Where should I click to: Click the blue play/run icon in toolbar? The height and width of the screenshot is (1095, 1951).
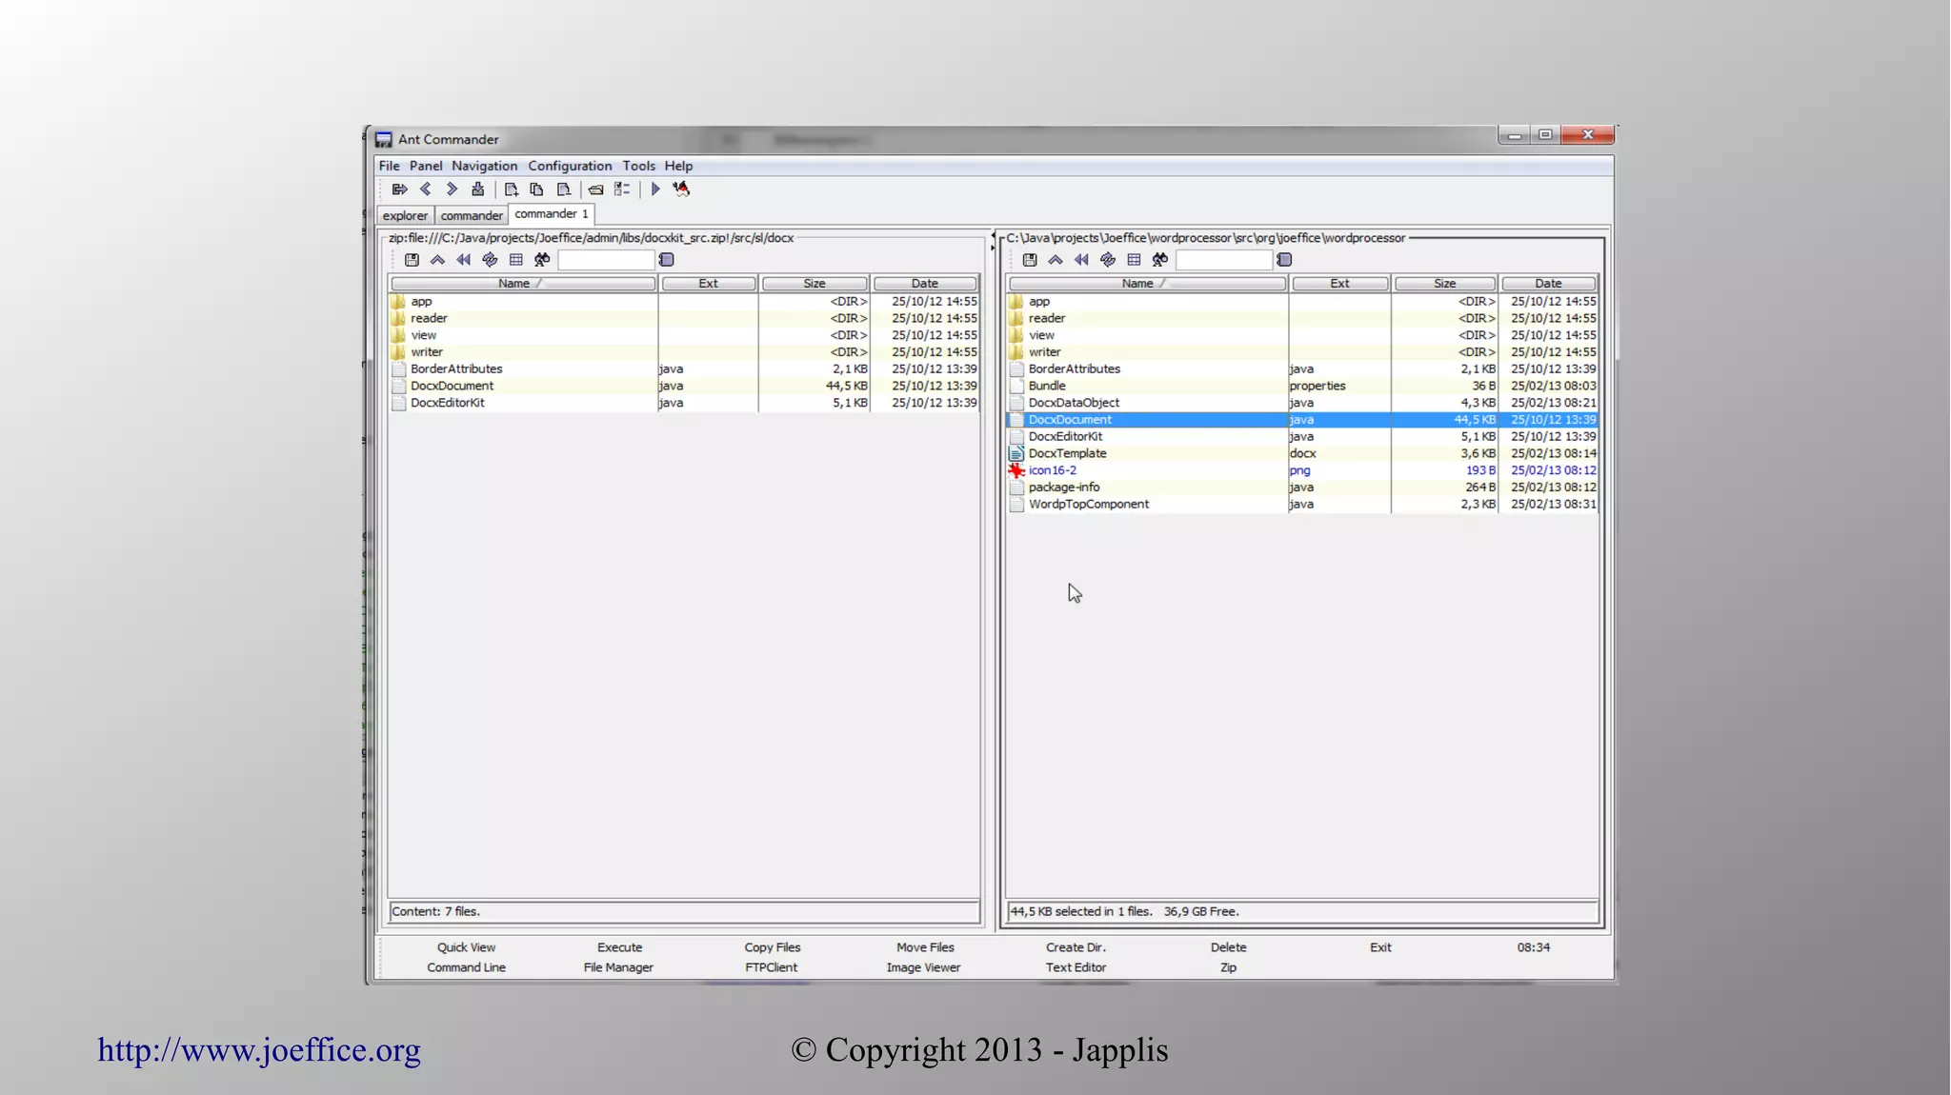tap(655, 189)
